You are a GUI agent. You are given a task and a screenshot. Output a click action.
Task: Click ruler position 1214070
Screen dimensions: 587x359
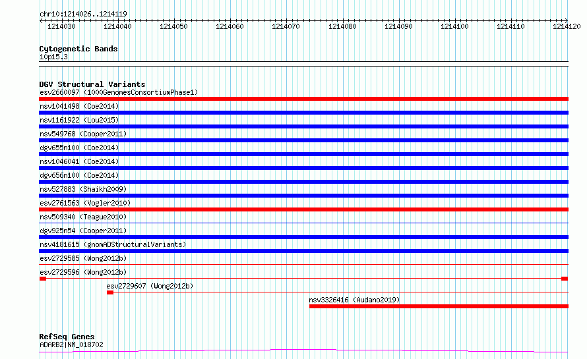286,26
